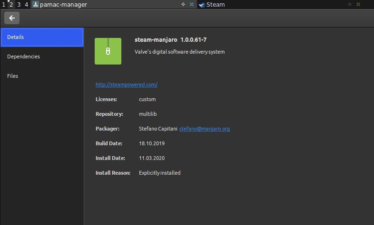Click the build date "18.10.2019"

[152, 143]
